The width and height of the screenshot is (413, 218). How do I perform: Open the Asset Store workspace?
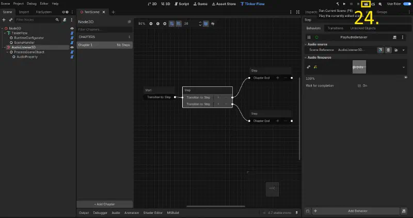click(x=224, y=4)
